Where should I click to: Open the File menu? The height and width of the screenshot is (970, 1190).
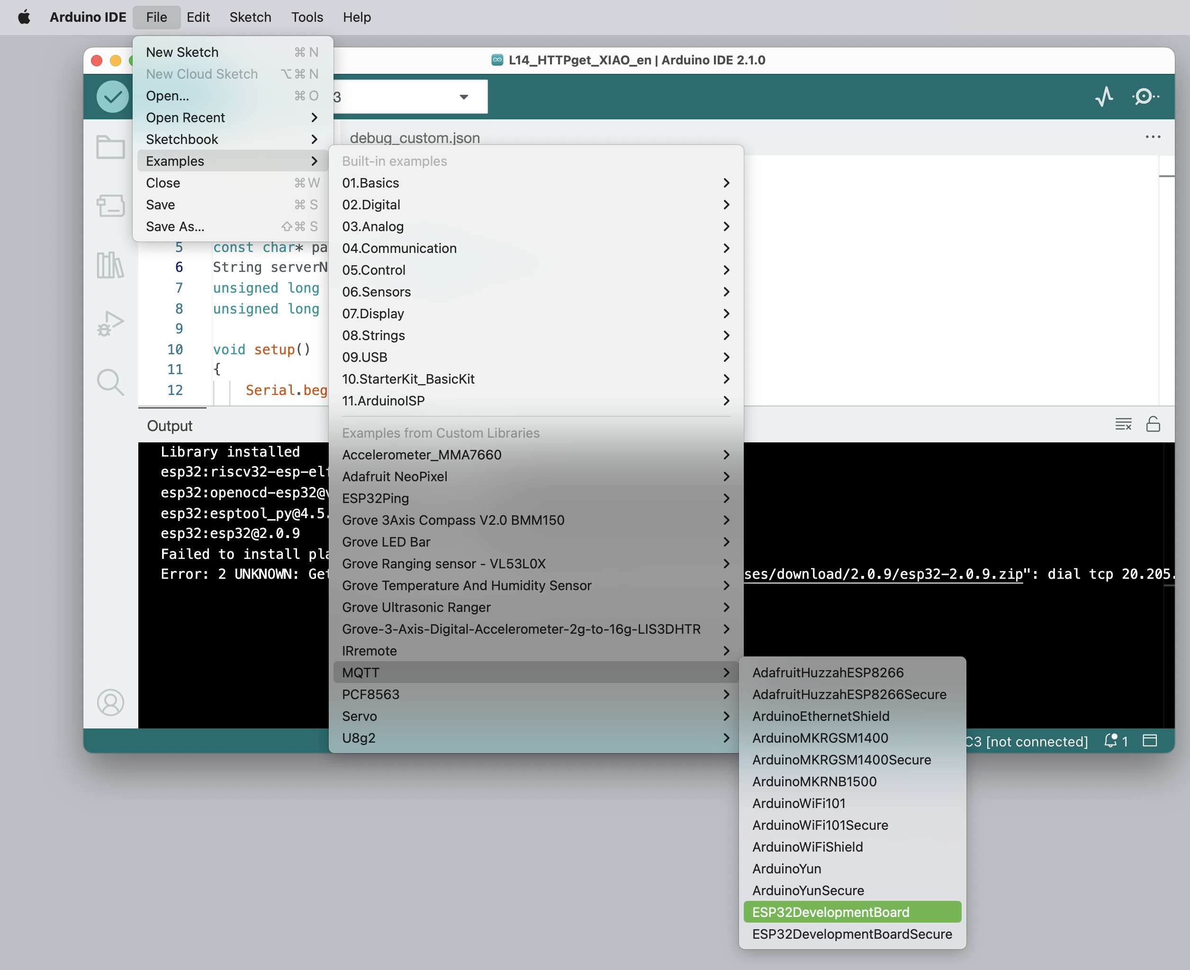[156, 18]
